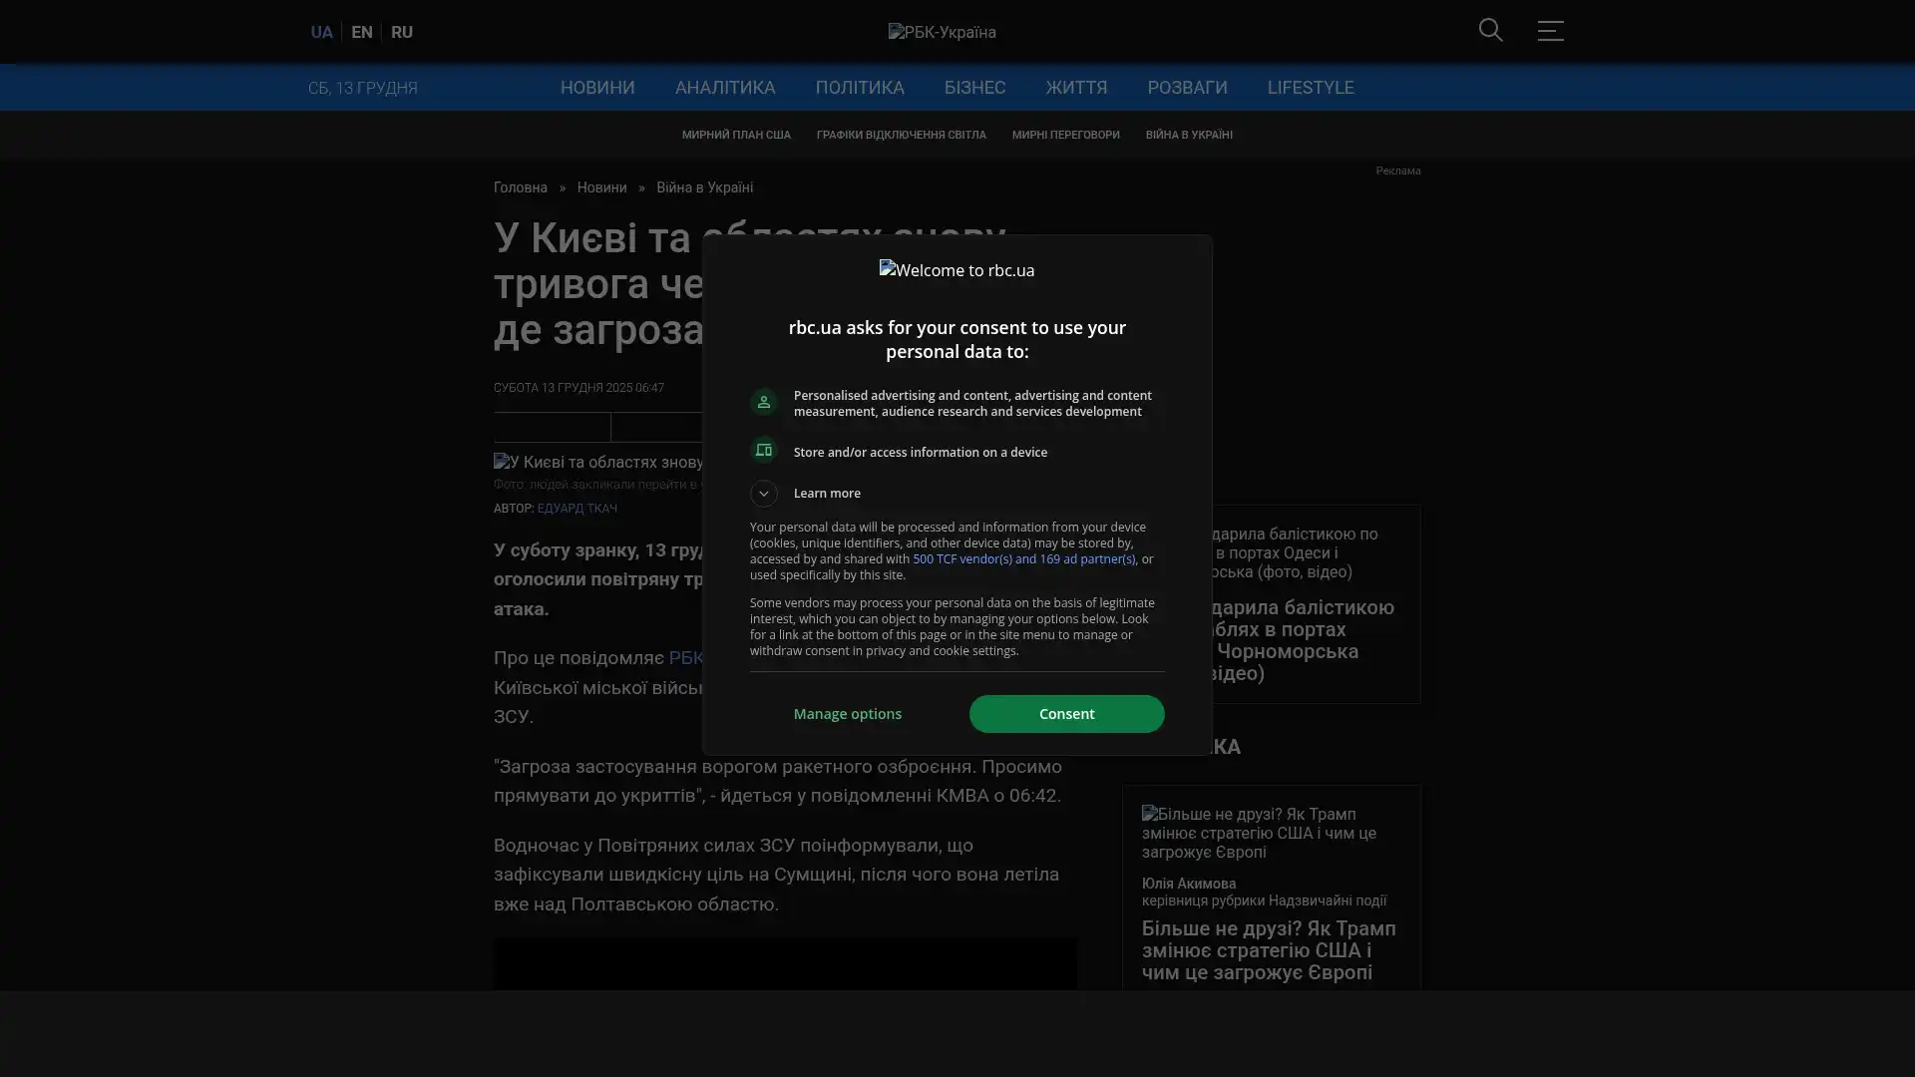Viewport: 1915px width, 1077px height.
Task: Open the search icon in header
Action: pyautogui.click(x=1490, y=30)
